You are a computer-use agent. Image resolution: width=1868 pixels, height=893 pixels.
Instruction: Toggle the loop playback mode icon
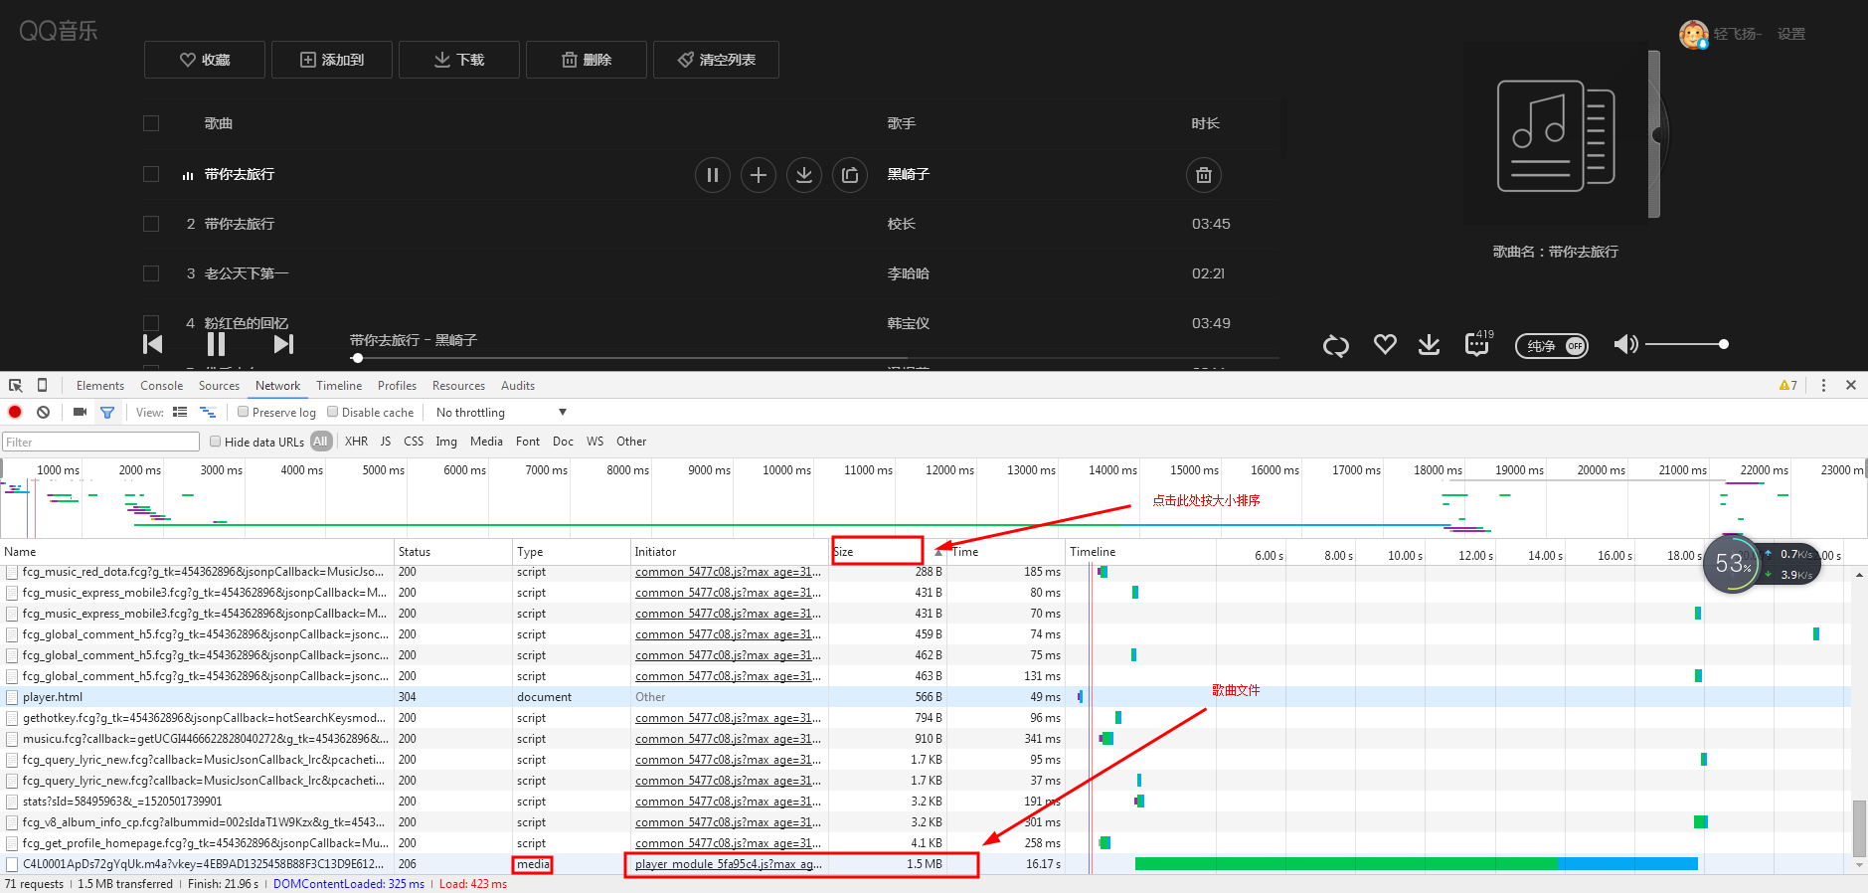tap(1336, 345)
